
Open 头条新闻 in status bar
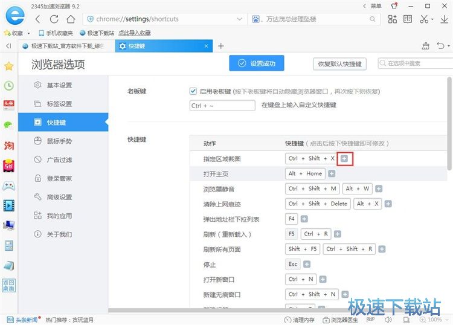tap(22, 320)
